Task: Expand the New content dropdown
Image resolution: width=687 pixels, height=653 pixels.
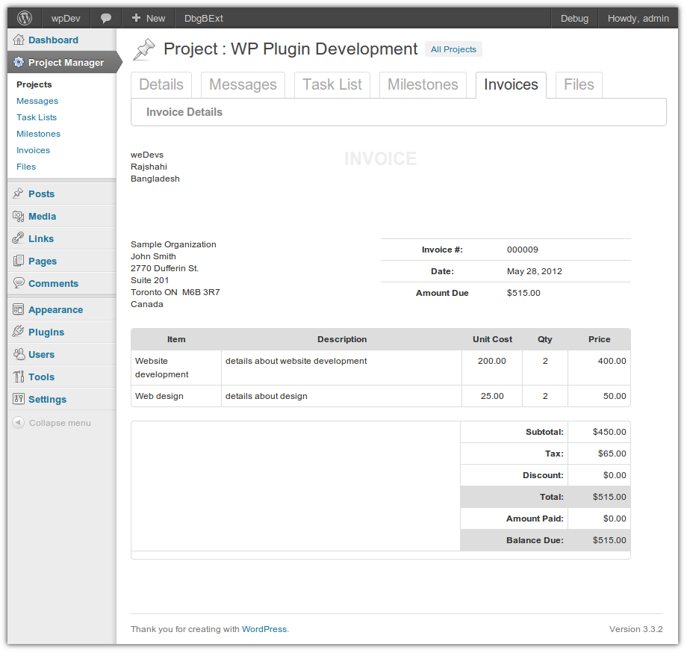Action: 148,18
